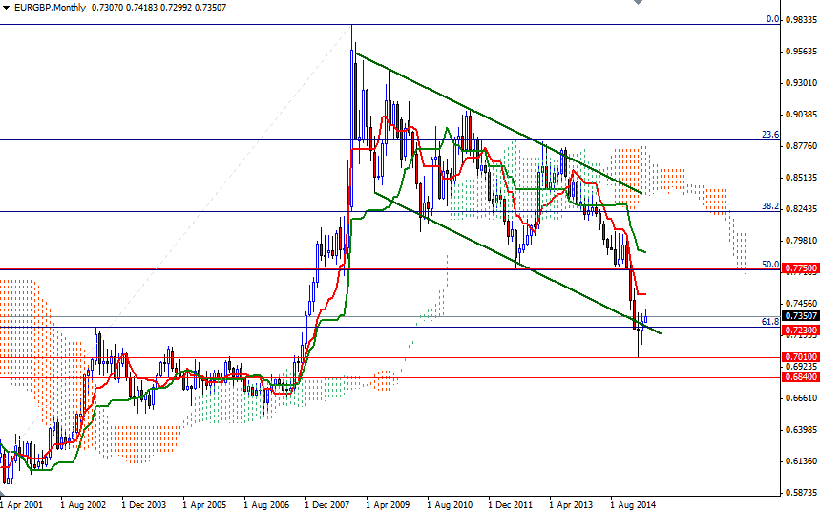820x512 pixels.
Task: Click the 23.6 Fibonacci level label
Action: tap(770, 135)
